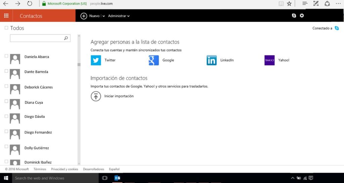
Task: Go back with browser back arrow
Action: point(6,3)
